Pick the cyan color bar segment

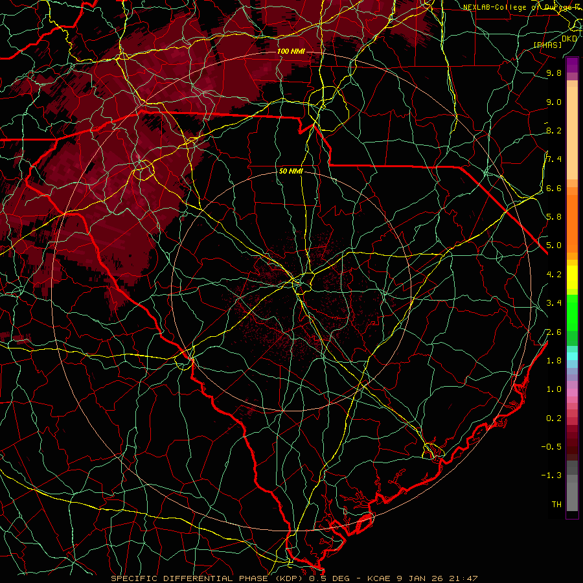coord(573,356)
